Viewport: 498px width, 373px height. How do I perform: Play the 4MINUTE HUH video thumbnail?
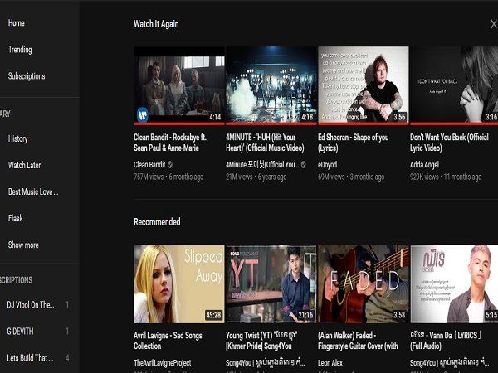271,85
